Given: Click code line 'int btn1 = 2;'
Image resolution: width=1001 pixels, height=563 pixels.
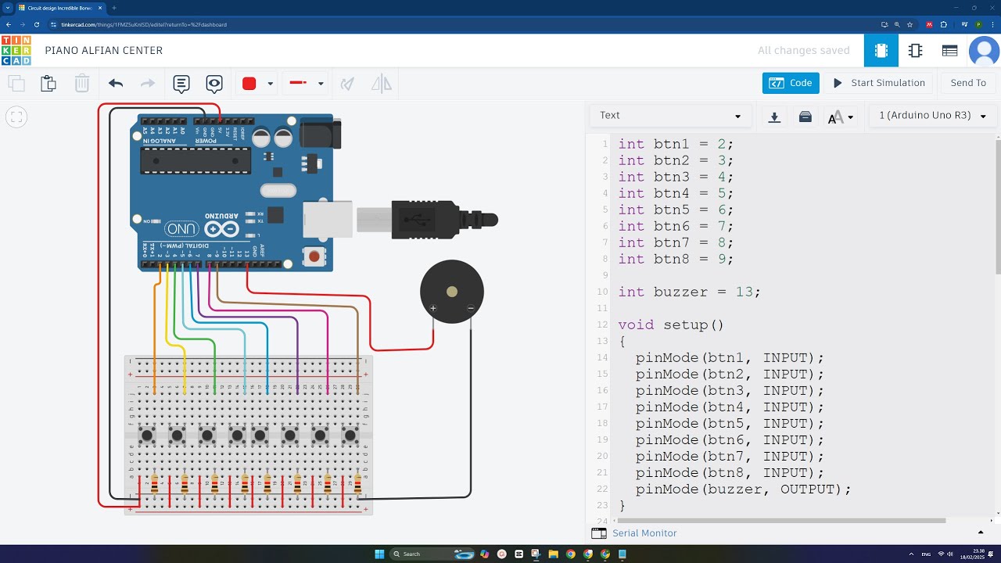Looking at the screenshot, I should tap(676, 144).
